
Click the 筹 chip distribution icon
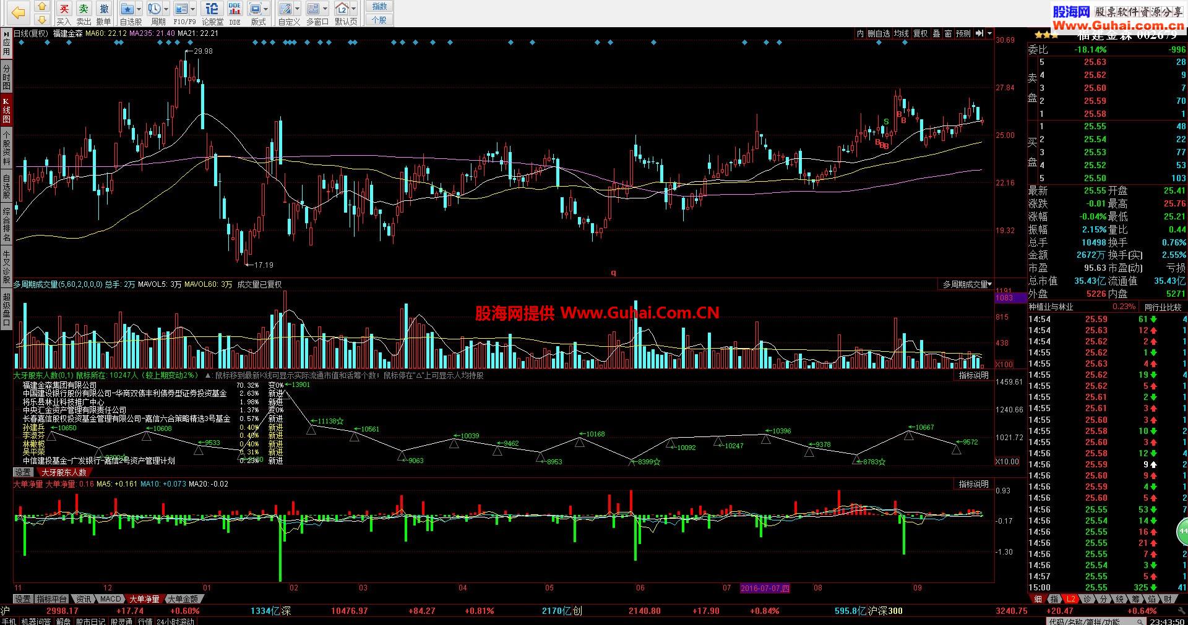(x=1135, y=599)
